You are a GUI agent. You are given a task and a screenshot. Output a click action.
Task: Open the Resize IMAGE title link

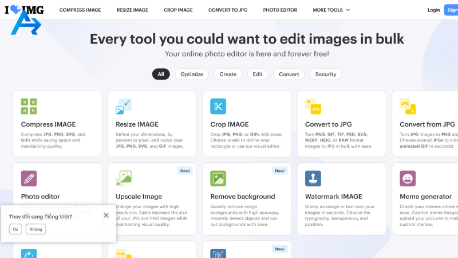point(137,124)
